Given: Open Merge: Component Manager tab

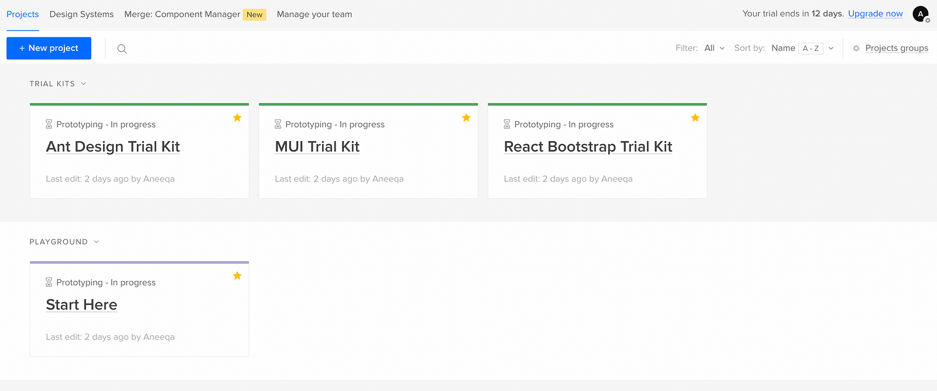Looking at the screenshot, I should 182,14.
